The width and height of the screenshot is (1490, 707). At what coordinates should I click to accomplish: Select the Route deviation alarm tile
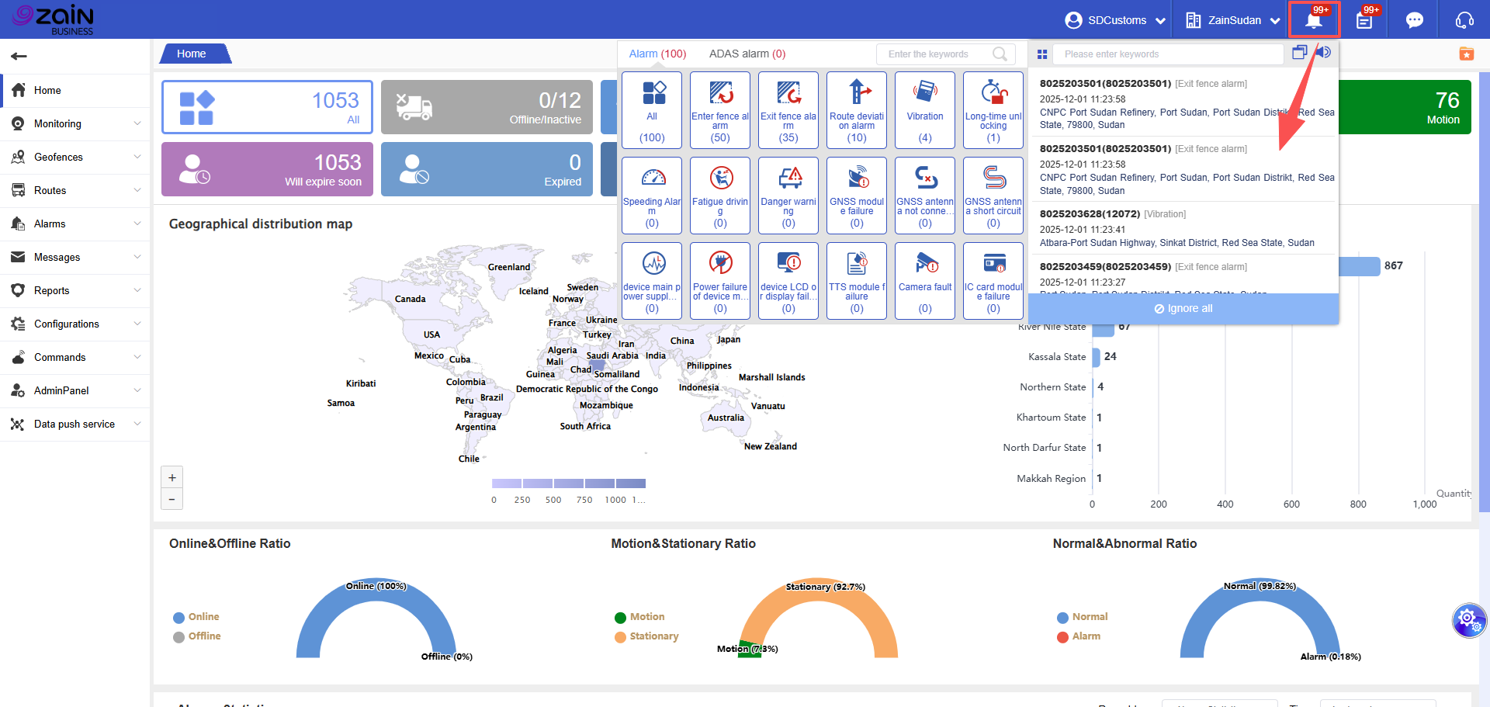point(856,109)
